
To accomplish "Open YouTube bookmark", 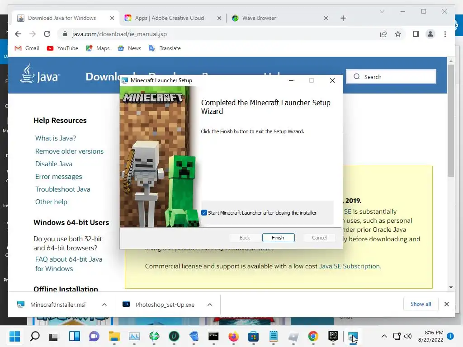I will tap(62, 48).
